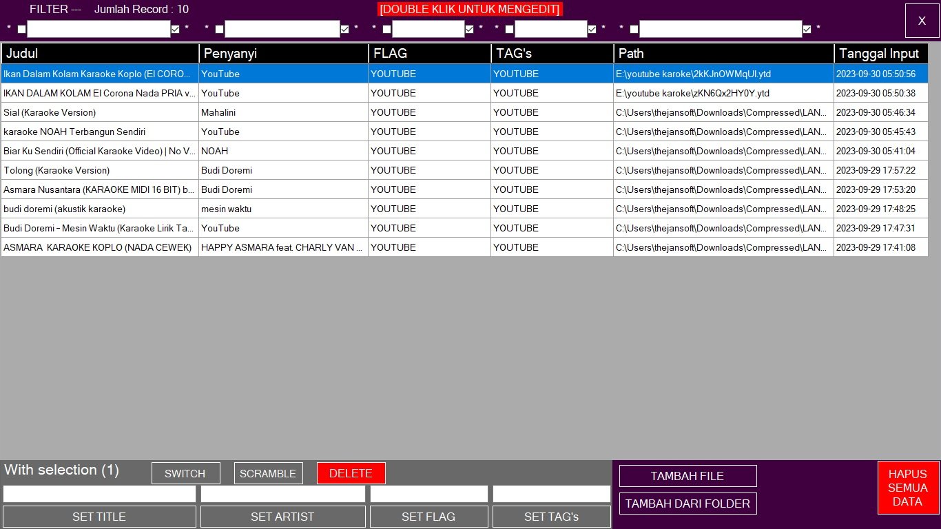The width and height of the screenshot is (941, 529).
Task: Select row 'karaoke NOAH Terbangun Sendiri'
Action: tap(464, 132)
